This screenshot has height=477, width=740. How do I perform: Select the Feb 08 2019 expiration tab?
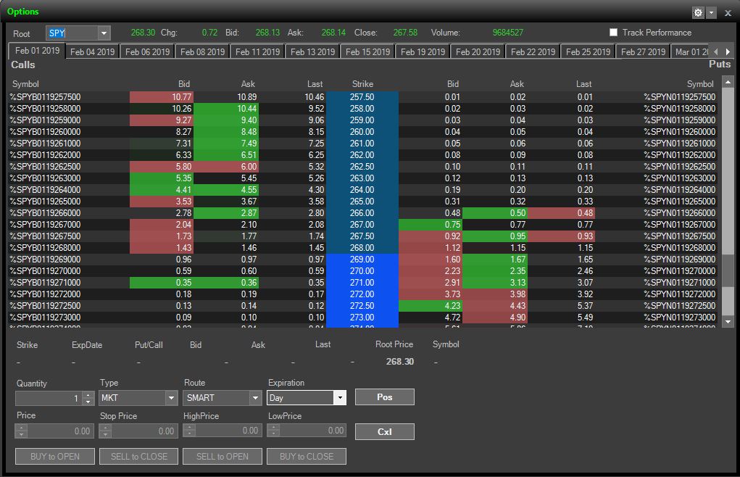tap(202, 52)
